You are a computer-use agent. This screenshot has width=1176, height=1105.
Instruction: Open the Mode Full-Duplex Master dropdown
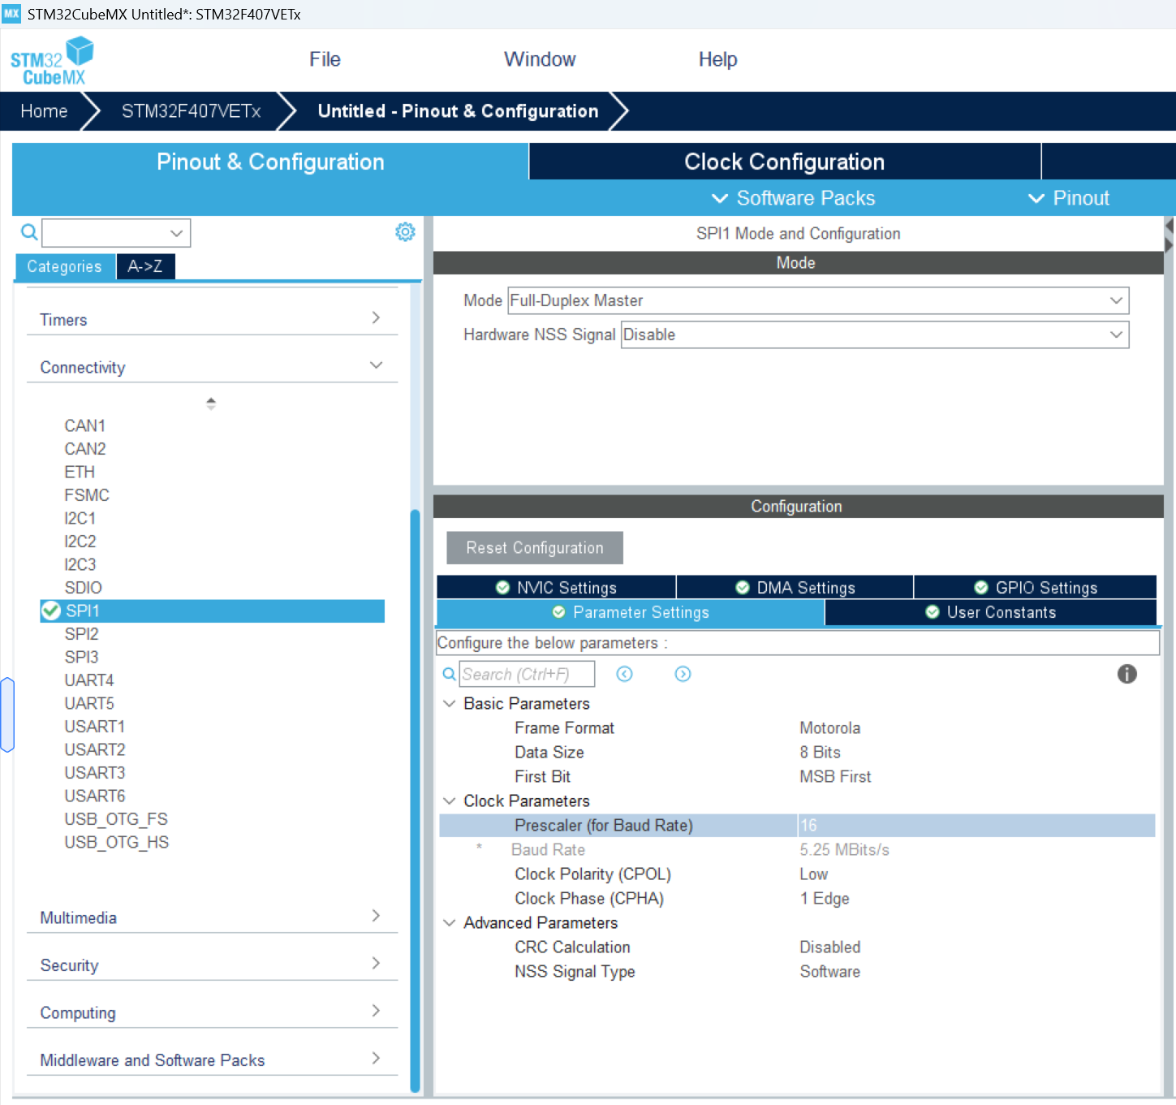818,300
